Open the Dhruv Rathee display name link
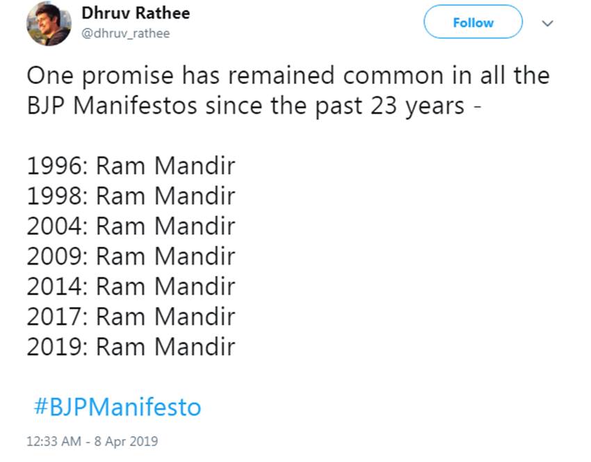This screenshot has width=591, height=462. [135, 13]
